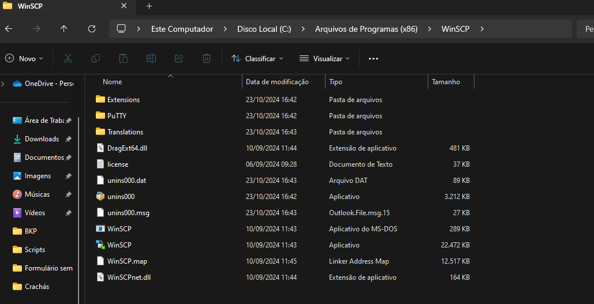Click the Rename icon in toolbar
This screenshot has height=304, width=594.
[151, 58]
